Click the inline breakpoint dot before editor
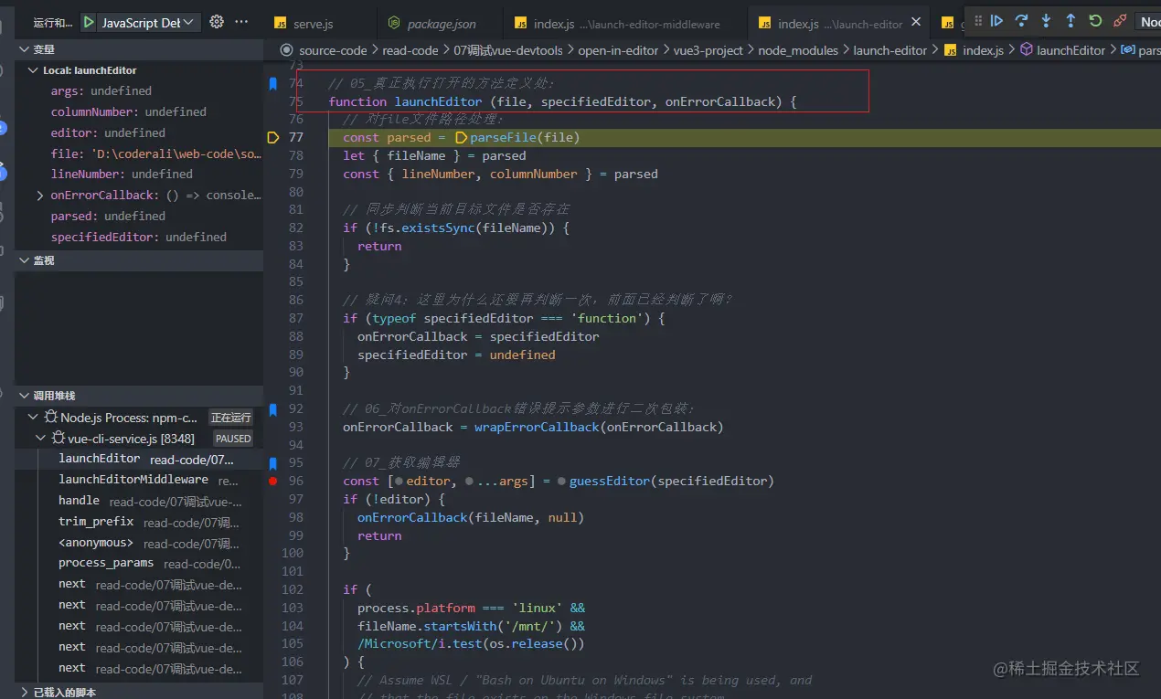The height and width of the screenshot is (699, 1161). (398, 482)
